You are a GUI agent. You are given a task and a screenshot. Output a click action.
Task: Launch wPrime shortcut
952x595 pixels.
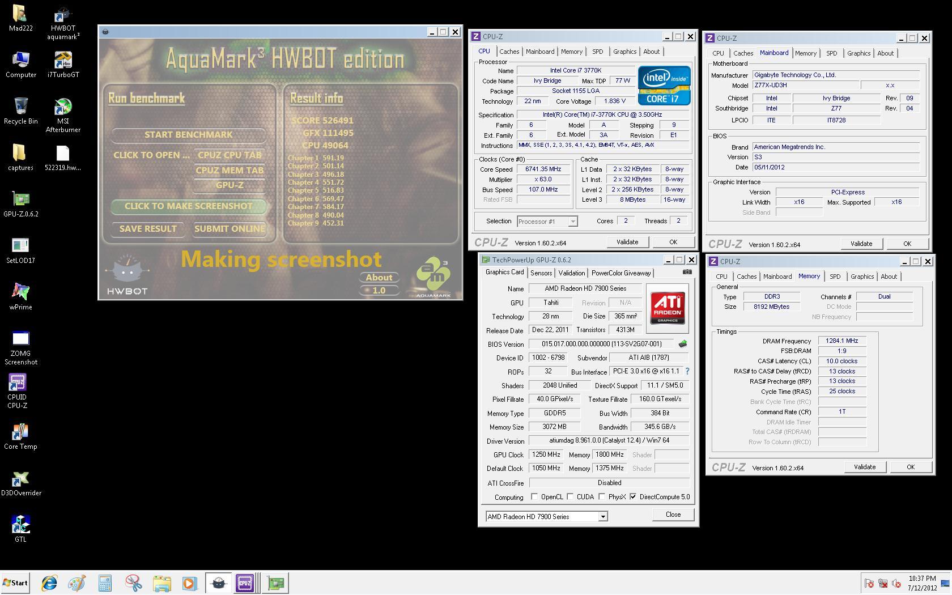20,297
